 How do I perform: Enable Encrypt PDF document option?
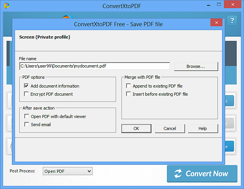26,94
